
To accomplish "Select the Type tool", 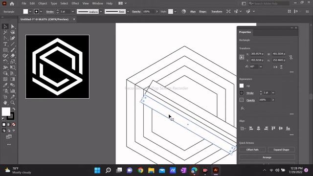I will point(5,44).
